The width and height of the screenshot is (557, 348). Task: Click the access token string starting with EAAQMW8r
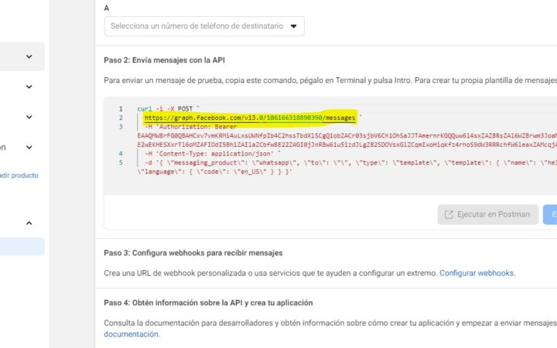[347, 135]
